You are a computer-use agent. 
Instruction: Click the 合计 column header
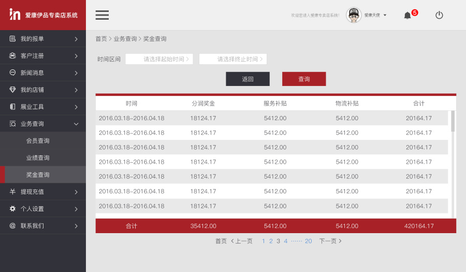419,103
